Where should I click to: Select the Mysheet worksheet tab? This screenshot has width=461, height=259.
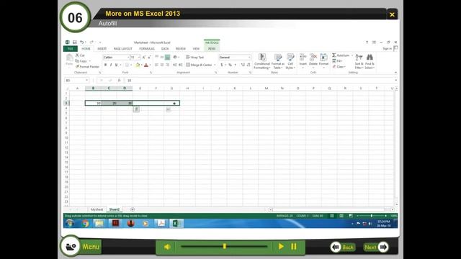(97, 209)
